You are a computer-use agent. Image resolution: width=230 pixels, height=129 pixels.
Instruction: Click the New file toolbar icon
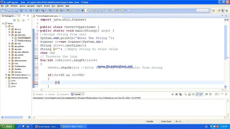tap(3, 10)
